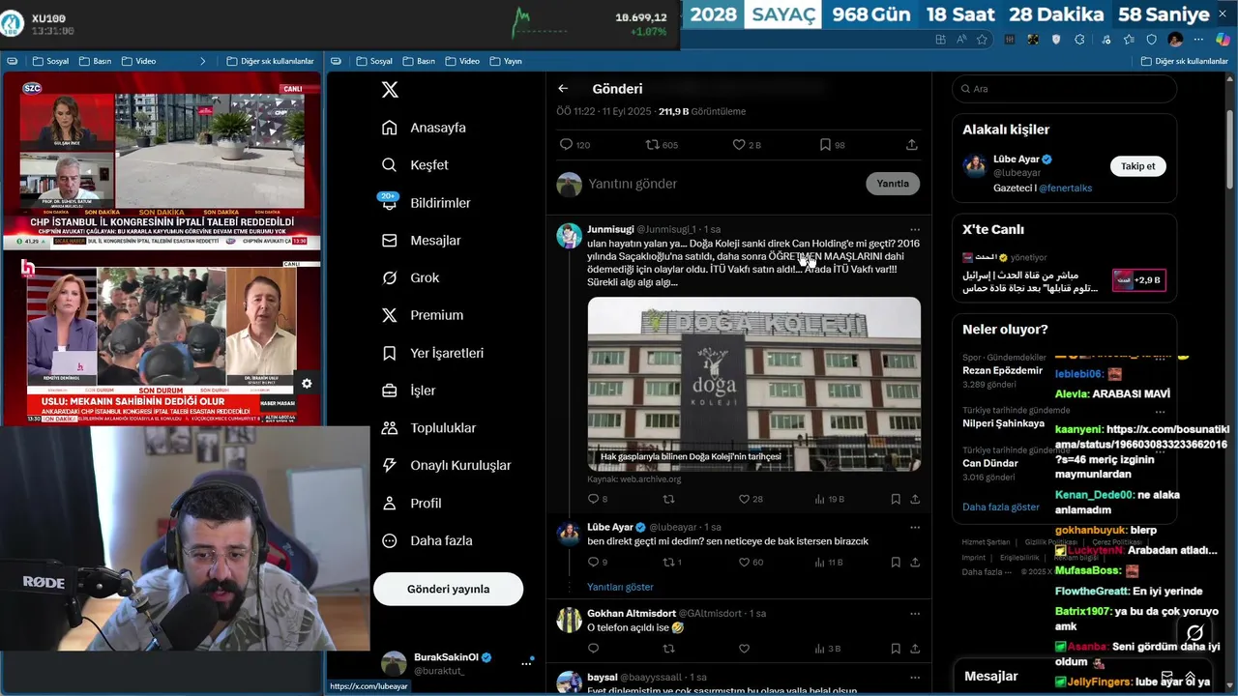Open Mesajlar in the X sidebar
Screen dimensions: 1238x696
tap(423, 241)
